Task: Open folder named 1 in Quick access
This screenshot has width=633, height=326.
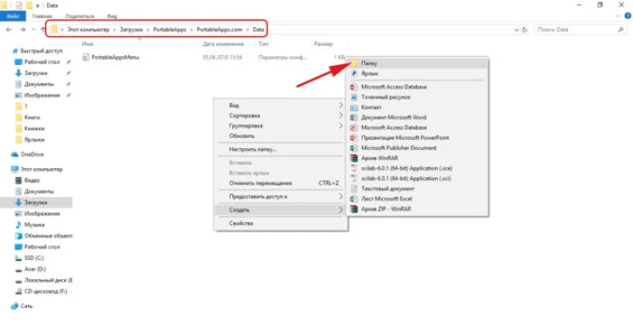Action: (x=21, y=106)
